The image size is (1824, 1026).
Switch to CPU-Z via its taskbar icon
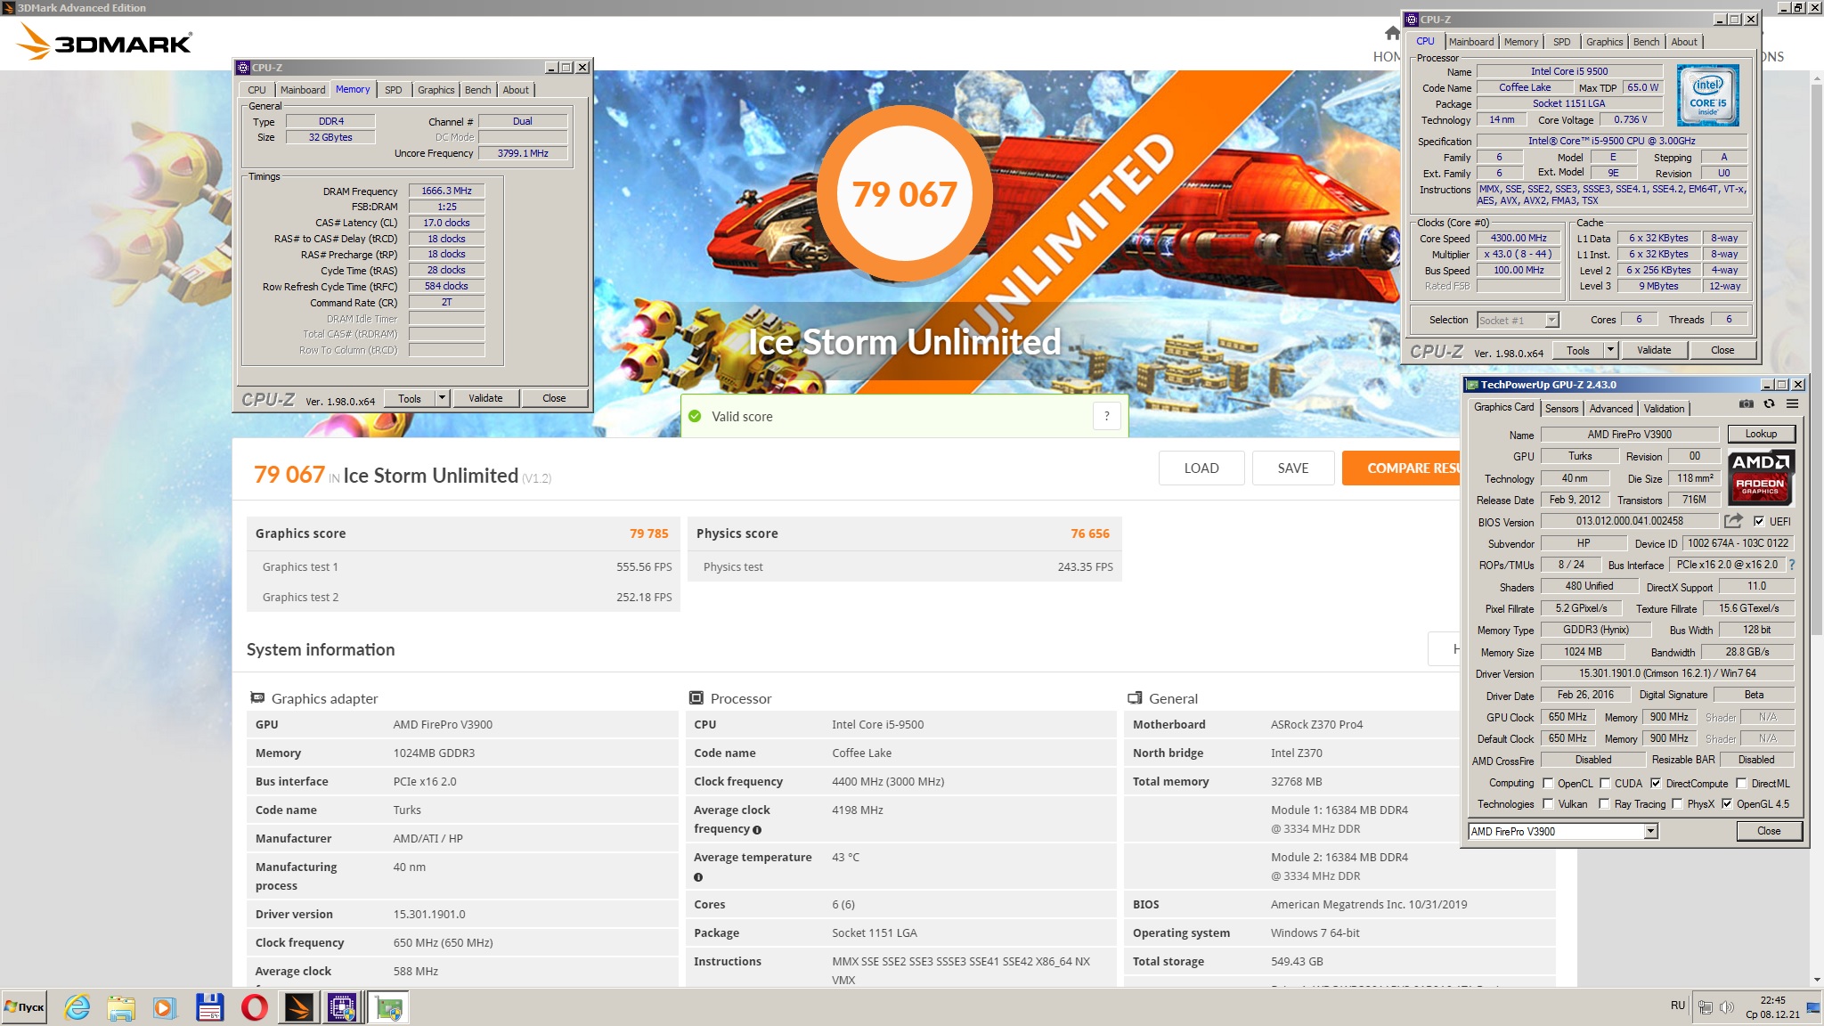point(343,1007)
